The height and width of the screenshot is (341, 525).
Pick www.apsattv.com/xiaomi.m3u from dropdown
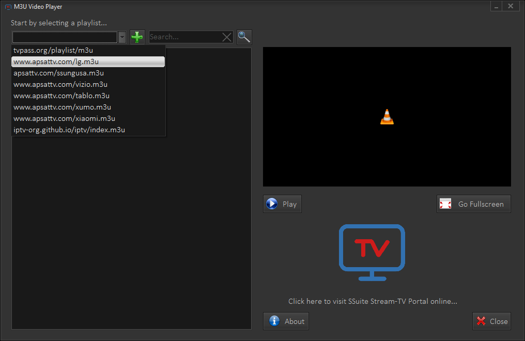64,118
